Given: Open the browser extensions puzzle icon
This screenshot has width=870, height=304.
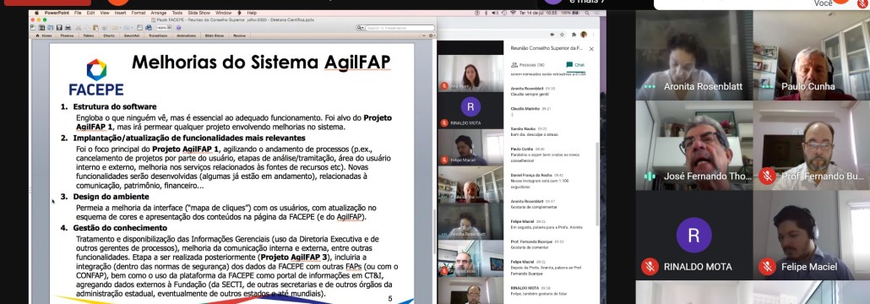Looking at the screenshot, I should click(x=574, y=35).
